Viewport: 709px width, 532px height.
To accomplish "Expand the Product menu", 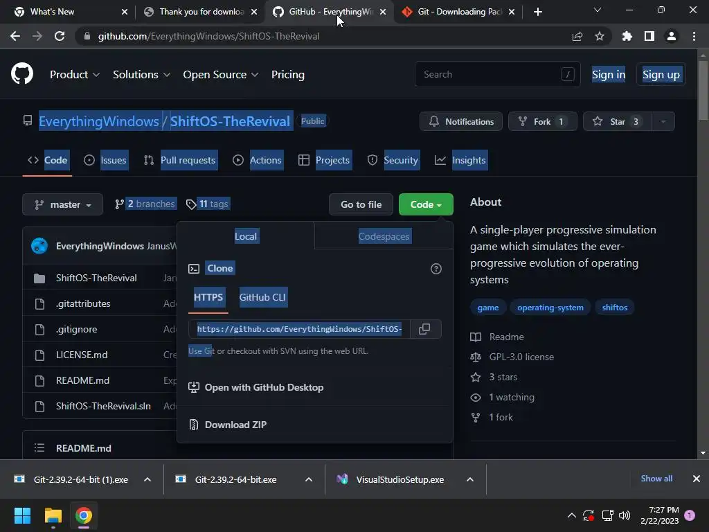I will pos(75,75).
